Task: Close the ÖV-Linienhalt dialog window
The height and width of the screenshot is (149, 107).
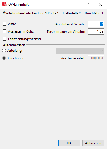Action: pos(100,4)
